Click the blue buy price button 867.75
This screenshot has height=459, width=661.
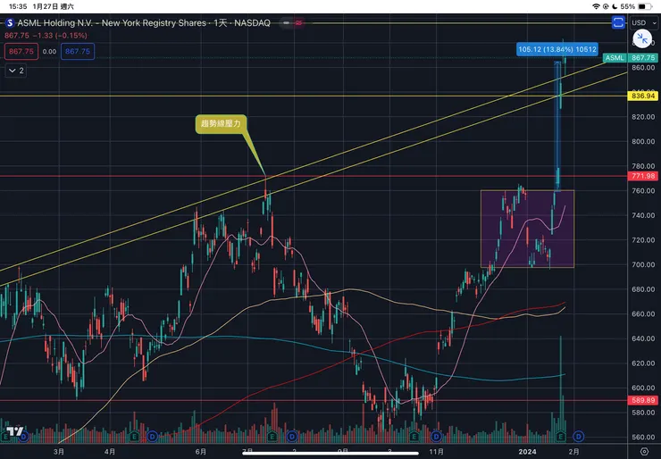click(x=78, y=52)
